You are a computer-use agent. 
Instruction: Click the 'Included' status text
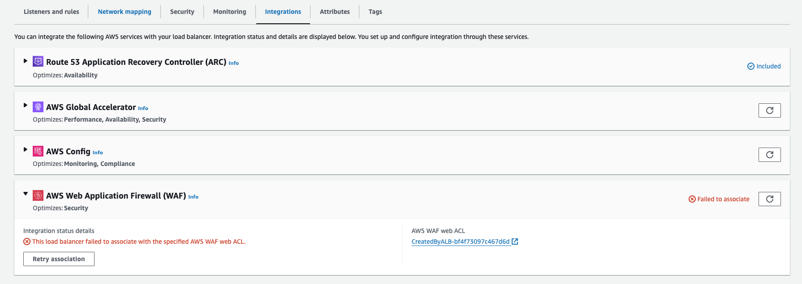point(768,66)
